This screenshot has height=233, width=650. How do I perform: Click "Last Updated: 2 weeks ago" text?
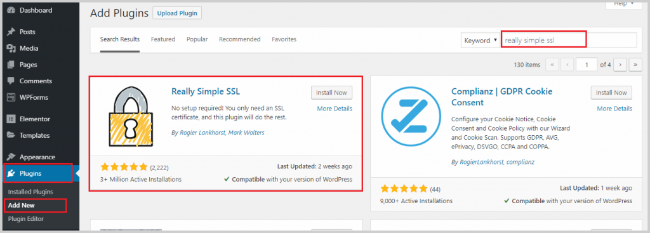click(x=315, y=166)
